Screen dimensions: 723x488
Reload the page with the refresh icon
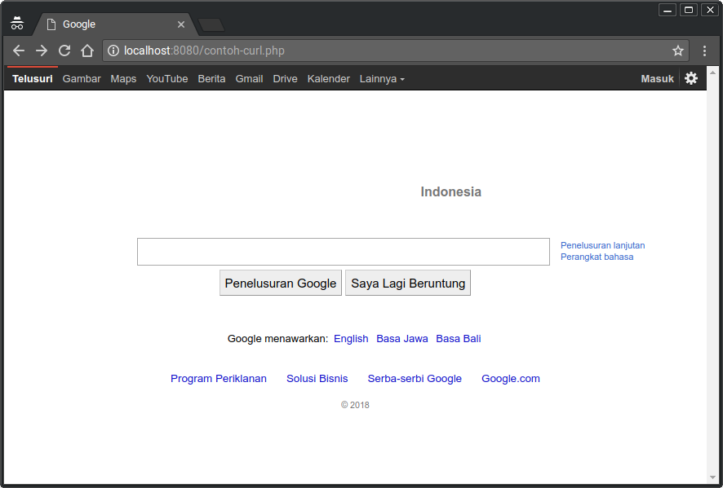64,51
